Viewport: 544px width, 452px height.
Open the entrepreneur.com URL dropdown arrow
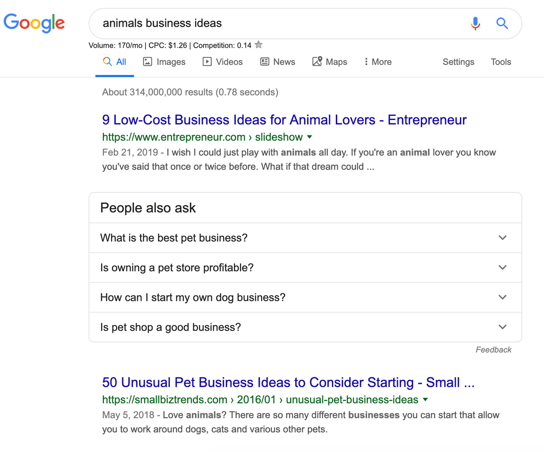tap(309, 137)
